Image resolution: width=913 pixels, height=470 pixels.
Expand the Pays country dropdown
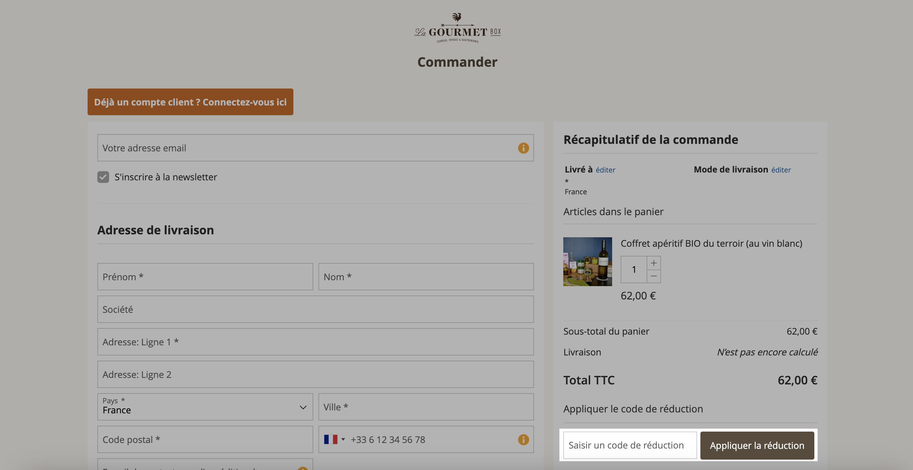coord(205,407)
